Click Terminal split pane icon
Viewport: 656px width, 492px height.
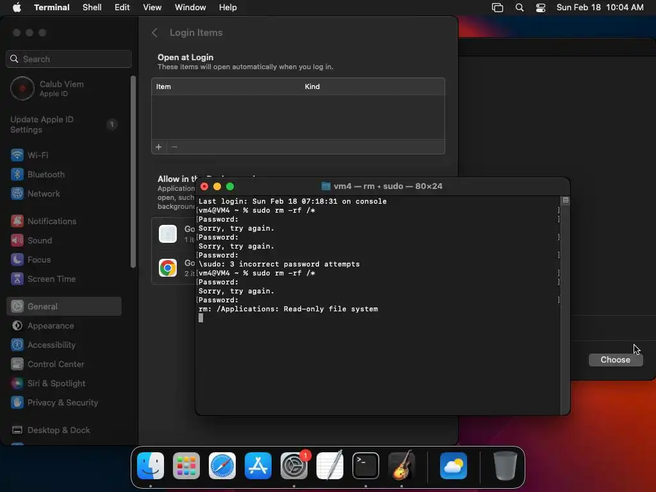pos(565,201)
